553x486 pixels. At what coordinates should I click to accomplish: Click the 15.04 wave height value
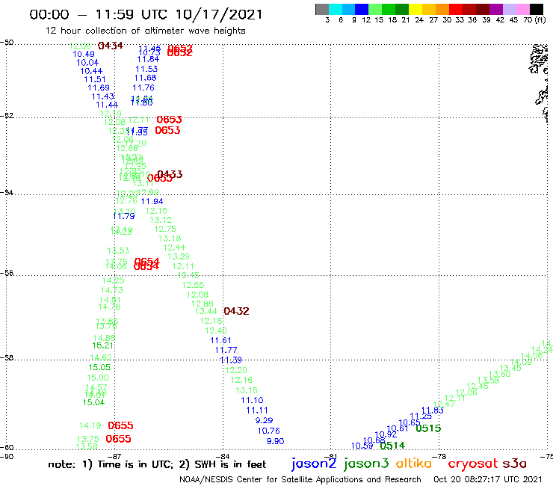pyautogui.click(x=94, y=402)
